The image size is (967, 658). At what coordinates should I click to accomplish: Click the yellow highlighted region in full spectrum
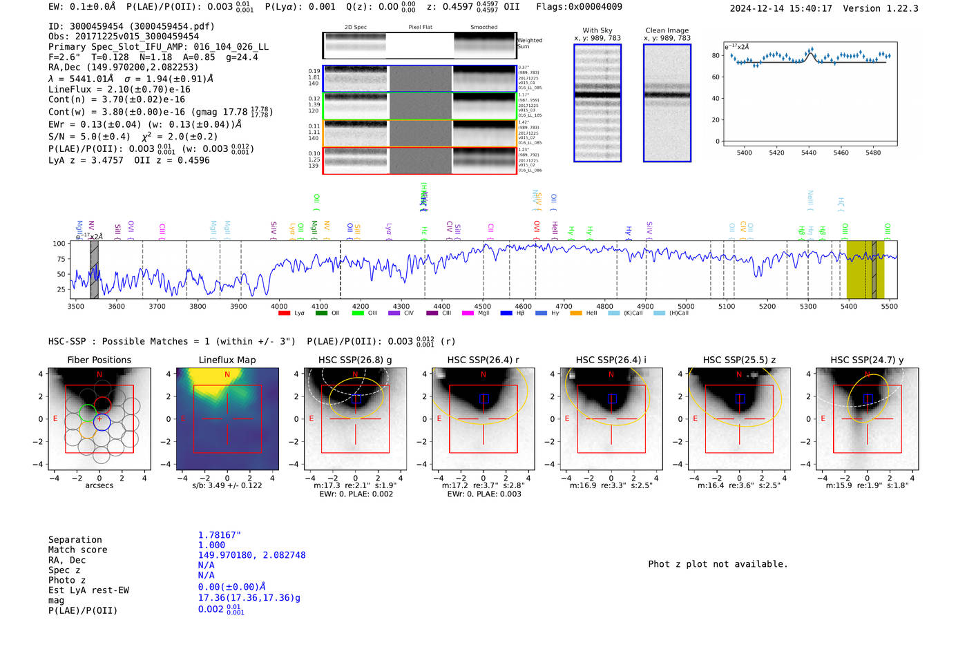[865, 270]
